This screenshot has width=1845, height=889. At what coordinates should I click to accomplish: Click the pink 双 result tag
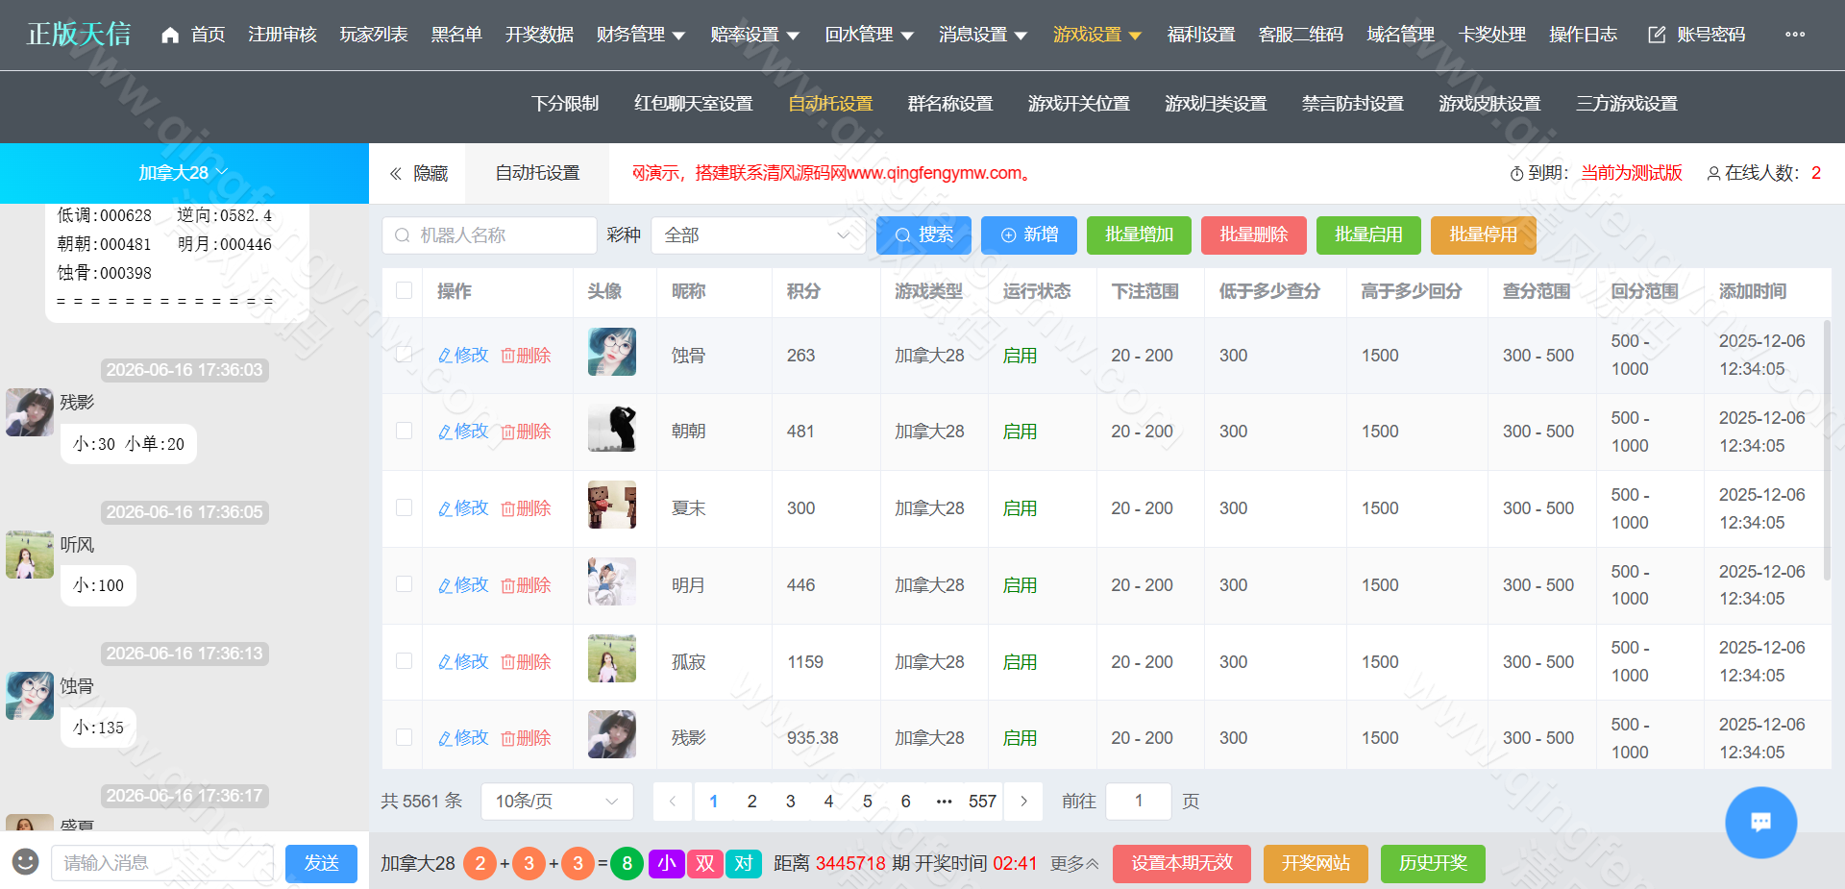coord(705,863)
